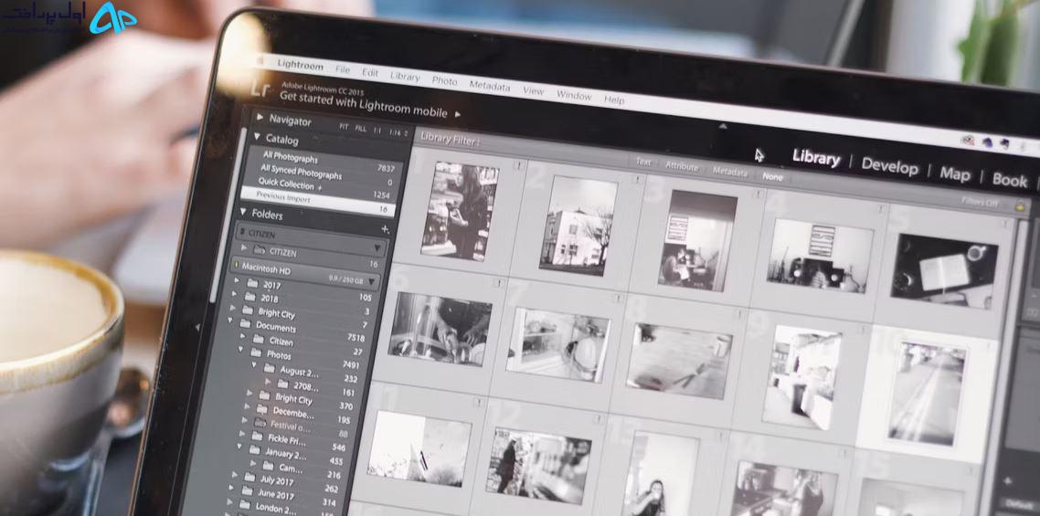
Task: Open the Lightroom application menu
Action: tap(301, 65)
